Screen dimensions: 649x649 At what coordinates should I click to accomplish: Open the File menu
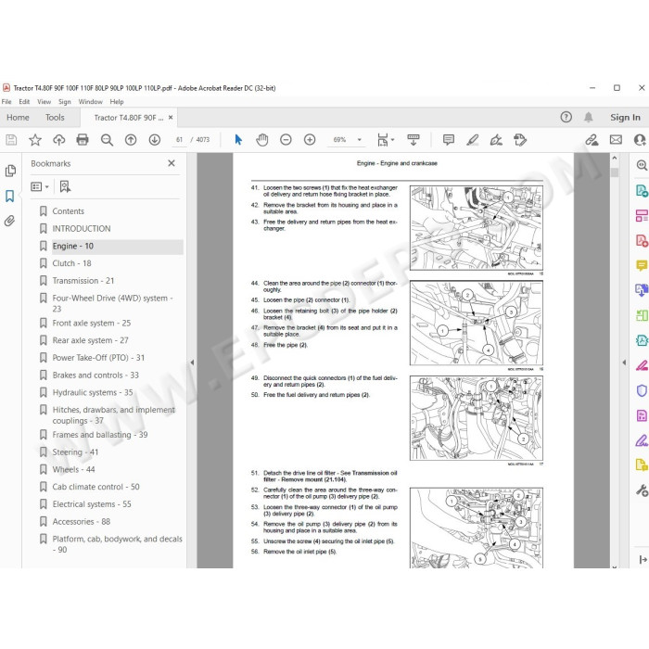tap(6, 102)
